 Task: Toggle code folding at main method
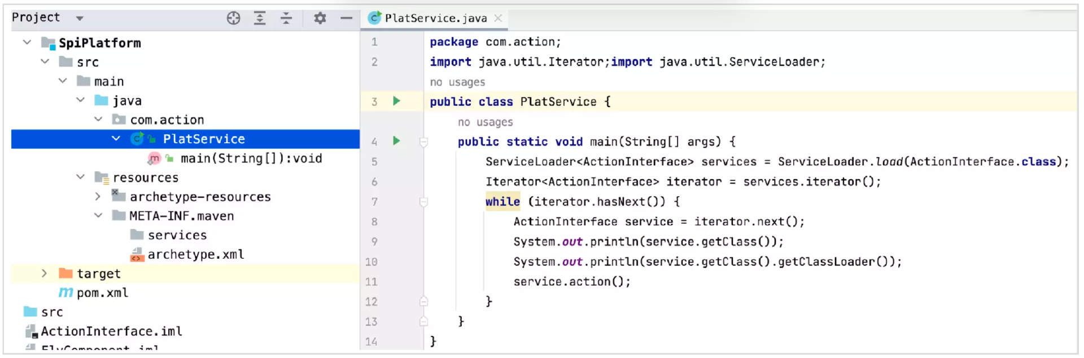tap(423, 142)
